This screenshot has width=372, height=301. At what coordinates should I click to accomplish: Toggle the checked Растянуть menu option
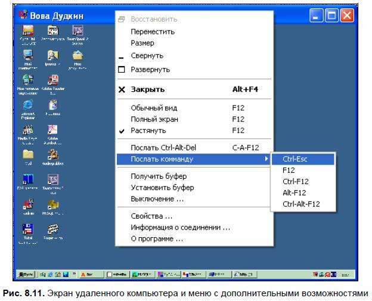click(x=148, y=131)
